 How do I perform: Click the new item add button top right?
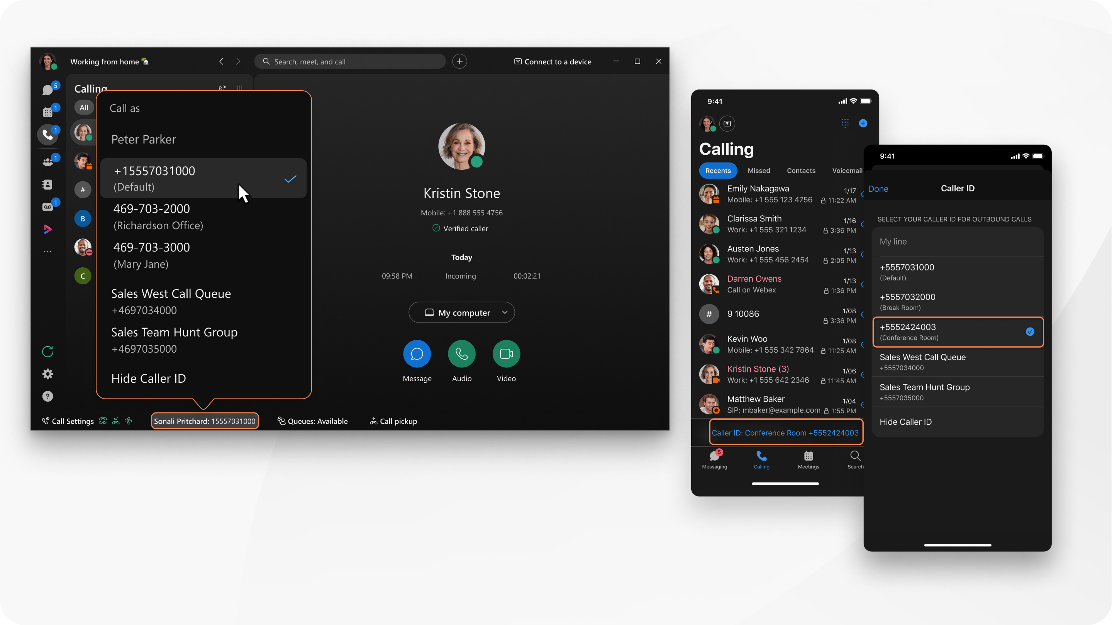click(460, 61)
